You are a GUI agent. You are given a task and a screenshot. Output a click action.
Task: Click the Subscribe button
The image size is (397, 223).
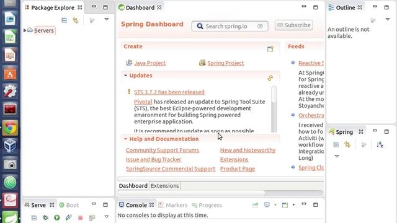(294, 25)
